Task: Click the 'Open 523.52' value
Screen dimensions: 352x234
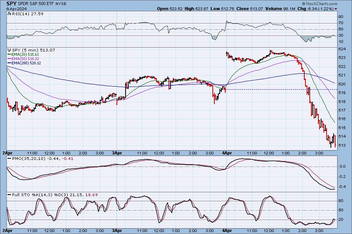Action: pyautogui.click(x=170, y=9)
